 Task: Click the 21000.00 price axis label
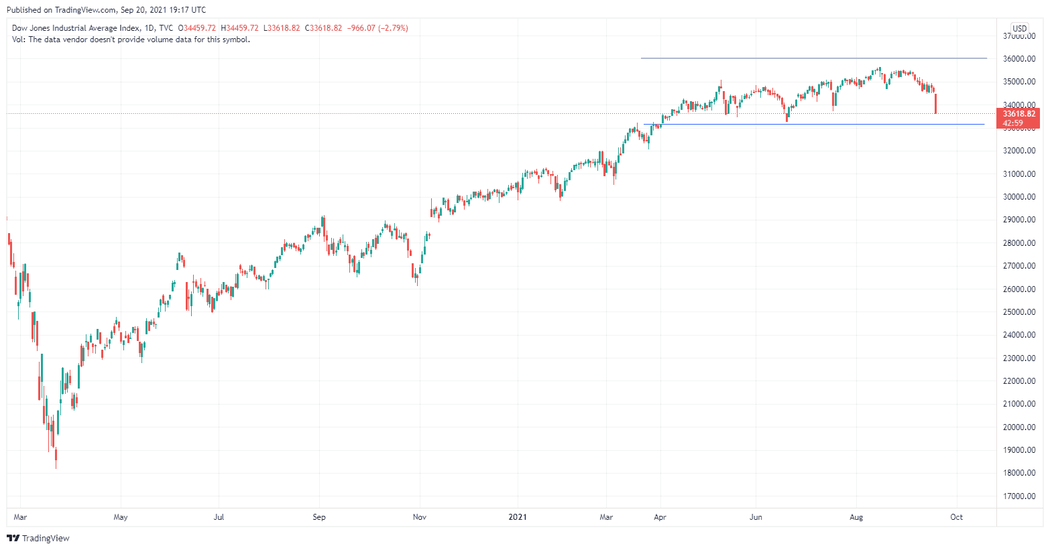click(x=1019, y=404)
